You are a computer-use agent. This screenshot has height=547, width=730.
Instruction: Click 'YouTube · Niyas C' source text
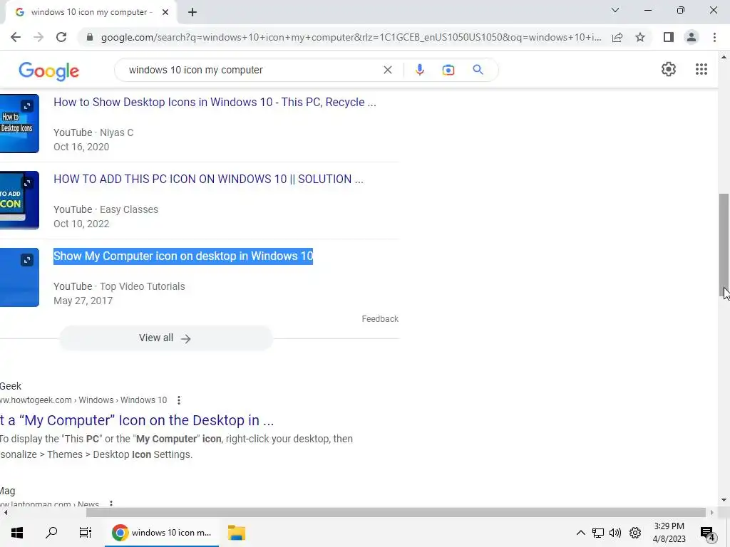point(93,133)
